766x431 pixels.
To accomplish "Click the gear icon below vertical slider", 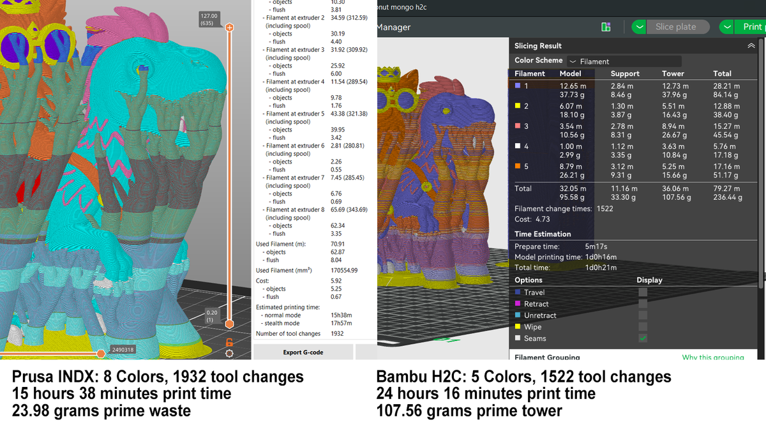I will point(230,353).
